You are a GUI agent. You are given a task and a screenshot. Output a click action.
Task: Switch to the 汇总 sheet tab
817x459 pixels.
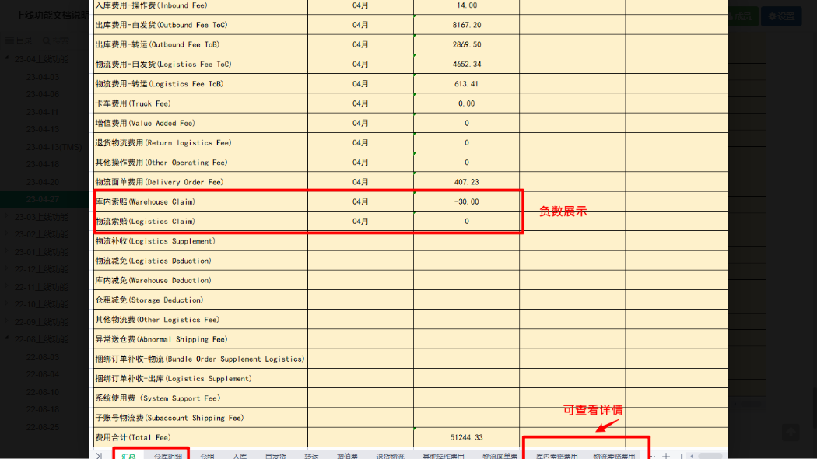pos(128,455)
